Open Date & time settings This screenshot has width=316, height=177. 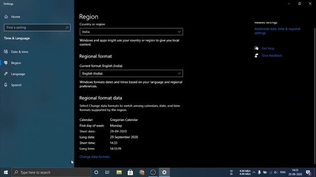[x=20, y=52]
